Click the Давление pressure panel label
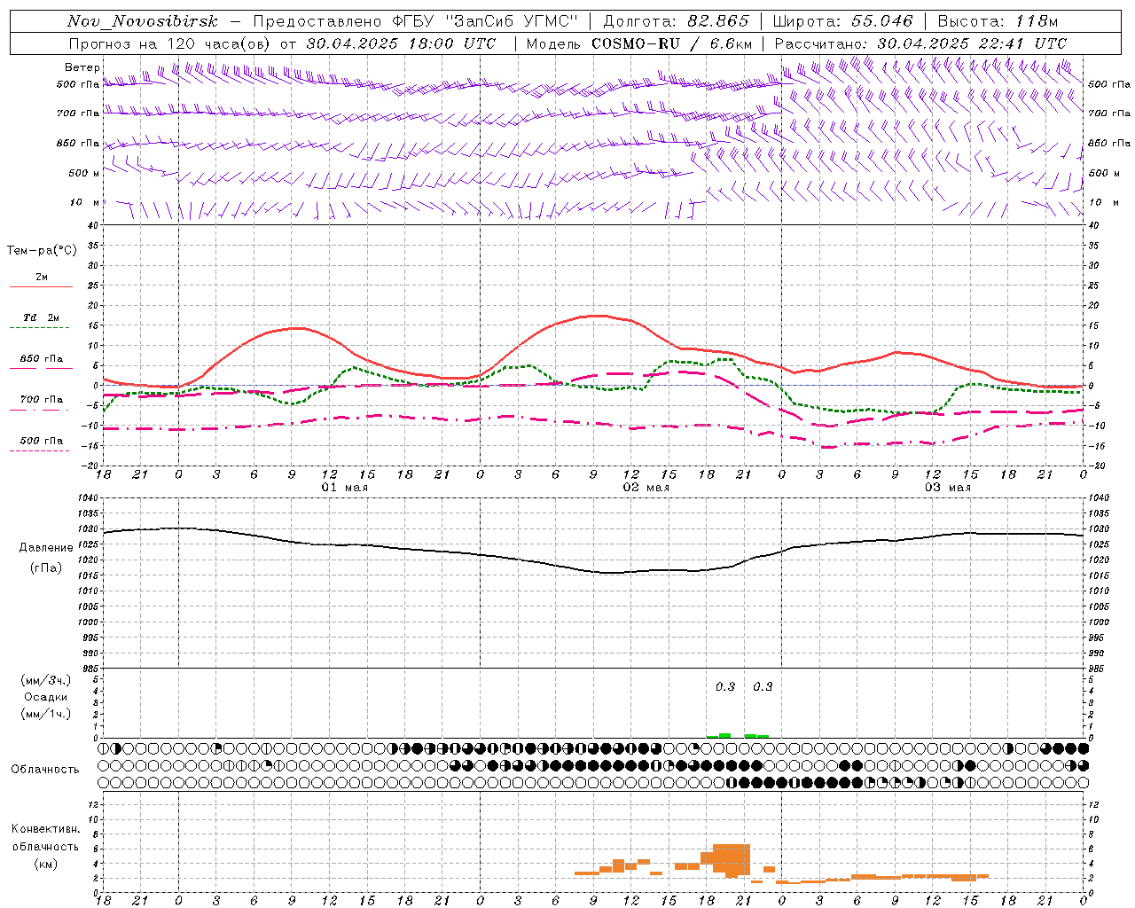 [x=46, y=548]
